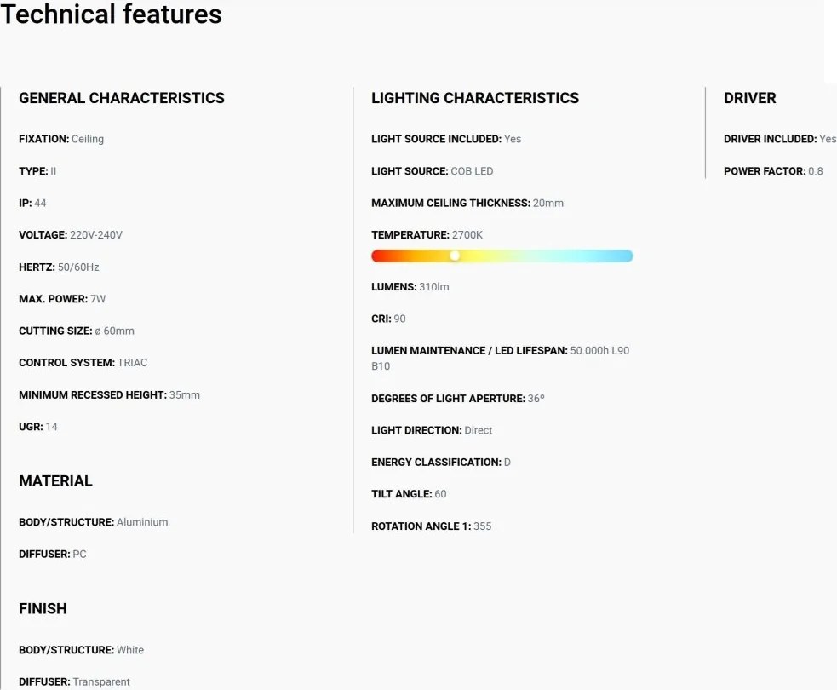
Task: Click the Energy Classification D entry
Action: 441,462
